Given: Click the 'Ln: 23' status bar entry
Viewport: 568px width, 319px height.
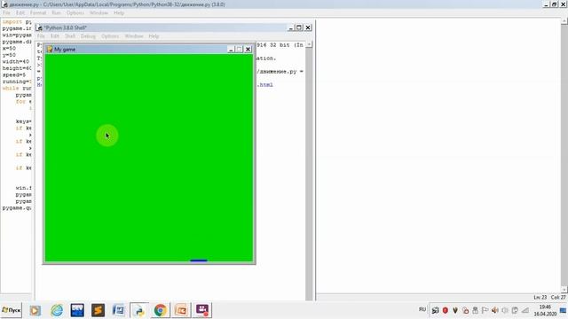Looking at the screenshot, I should (540, 298).
